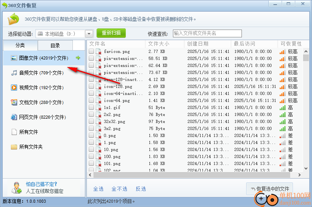The width and height of the screenshot is (312, 207).
Task: Click the horizontal scrollbar left arrow
Action: [90, 175]
